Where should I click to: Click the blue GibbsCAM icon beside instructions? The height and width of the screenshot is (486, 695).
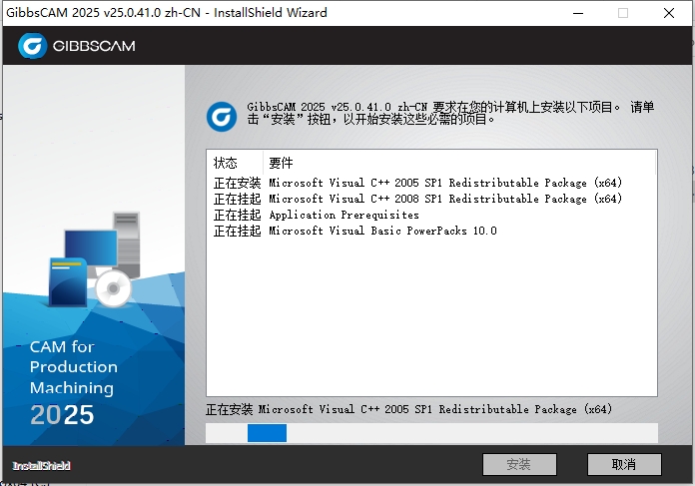tap(221, 117)
